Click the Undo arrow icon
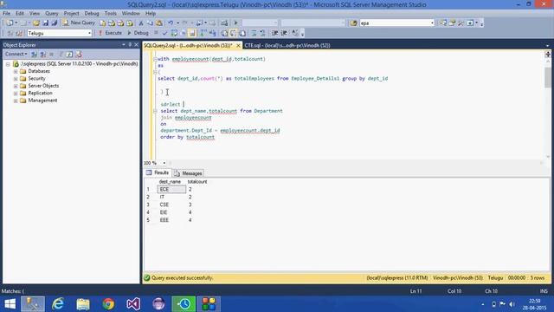The image size is (554, 312). 171,23
